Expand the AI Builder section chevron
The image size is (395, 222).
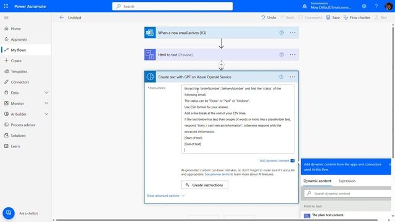coord(46,114)
